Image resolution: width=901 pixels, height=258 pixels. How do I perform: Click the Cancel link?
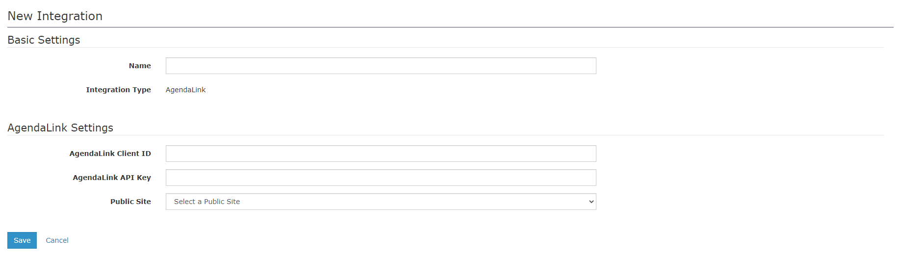57,240
